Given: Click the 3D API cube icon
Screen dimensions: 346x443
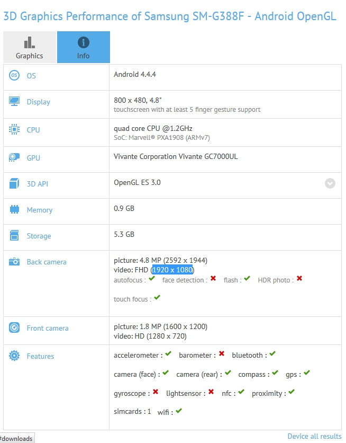Looking at the screenshot, I should pos(14,184).
